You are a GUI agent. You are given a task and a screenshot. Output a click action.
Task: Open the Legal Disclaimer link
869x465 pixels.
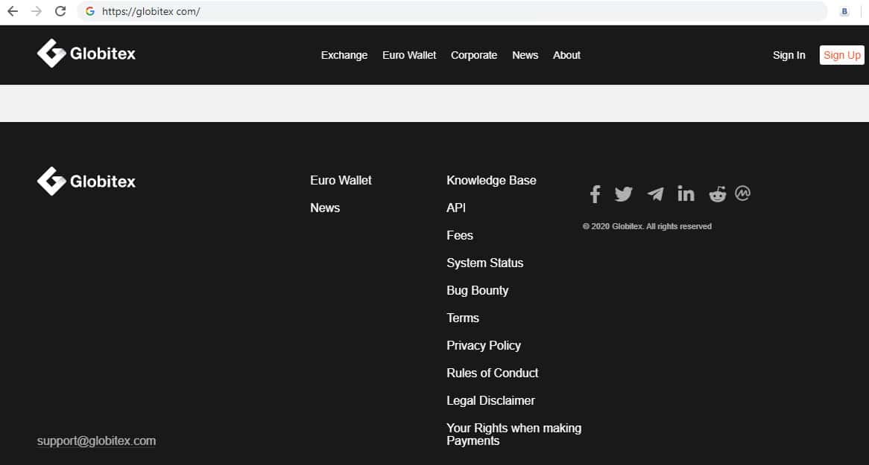(490, 401)
